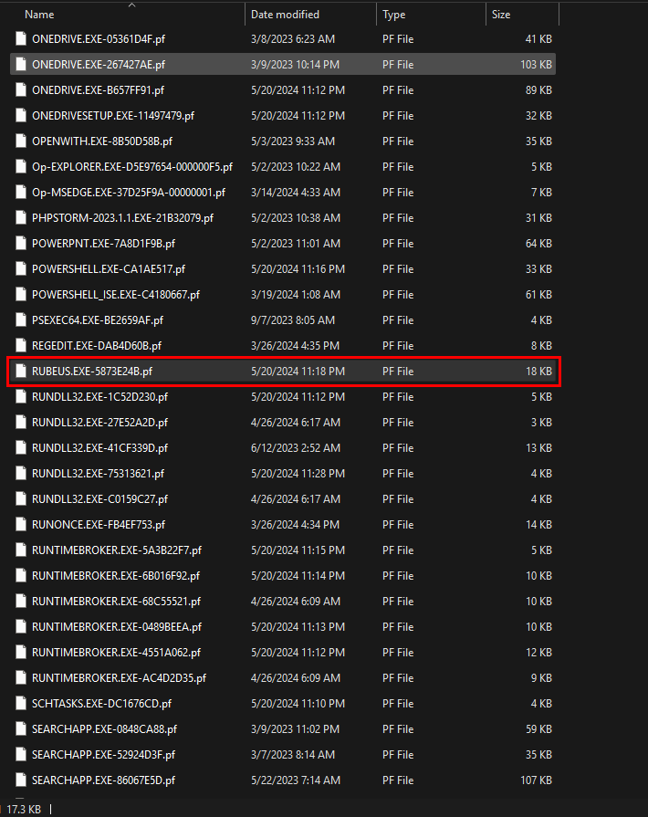Click file name RUNTIMEBROKER.EXE-4551A062.pf
Viewport: 648px width, 817px height.
[116, 652]
